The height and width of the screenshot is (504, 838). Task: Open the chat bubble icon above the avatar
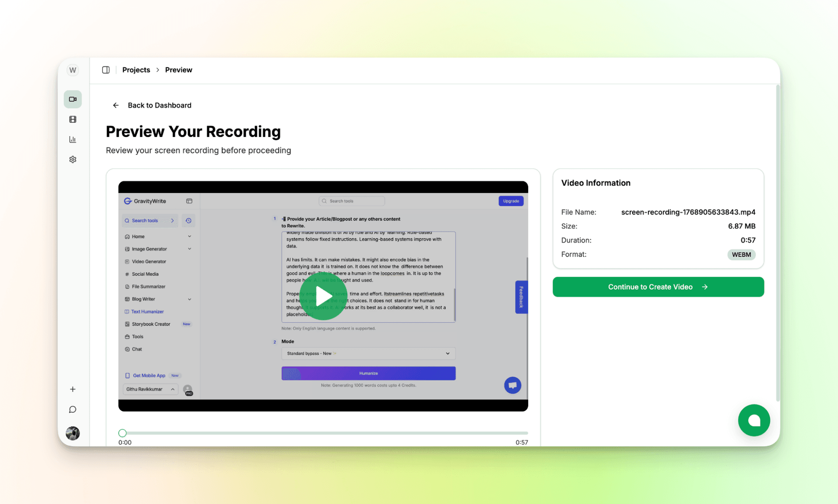(72, 409)
